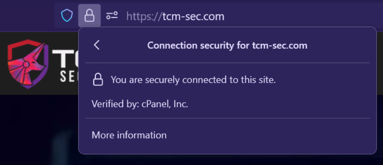Click the white TCM logo lettering
The width and height of the screenshot is (383, 165).
64,59
